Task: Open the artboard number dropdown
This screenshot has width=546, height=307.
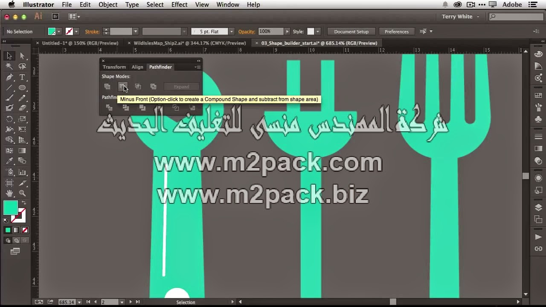Action: (122, 302)
